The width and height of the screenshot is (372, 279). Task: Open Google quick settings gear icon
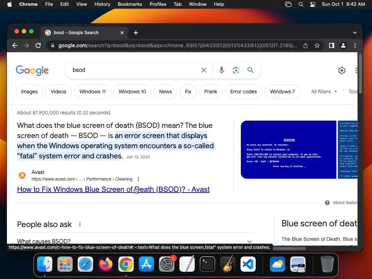341,70
